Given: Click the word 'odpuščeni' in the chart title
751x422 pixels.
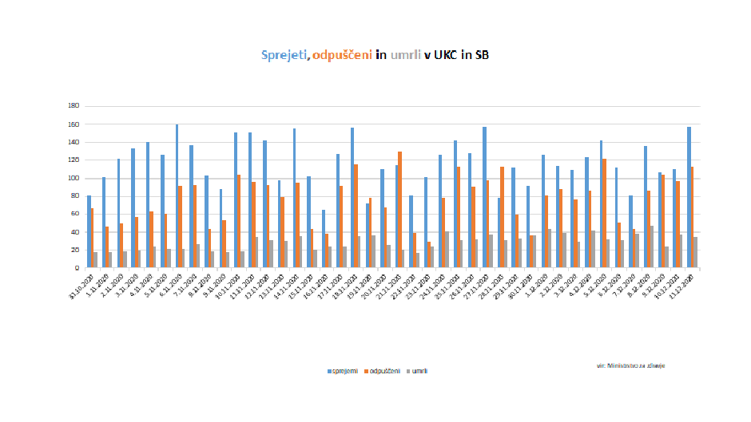Looking at the screenshot, I should 342,56.
